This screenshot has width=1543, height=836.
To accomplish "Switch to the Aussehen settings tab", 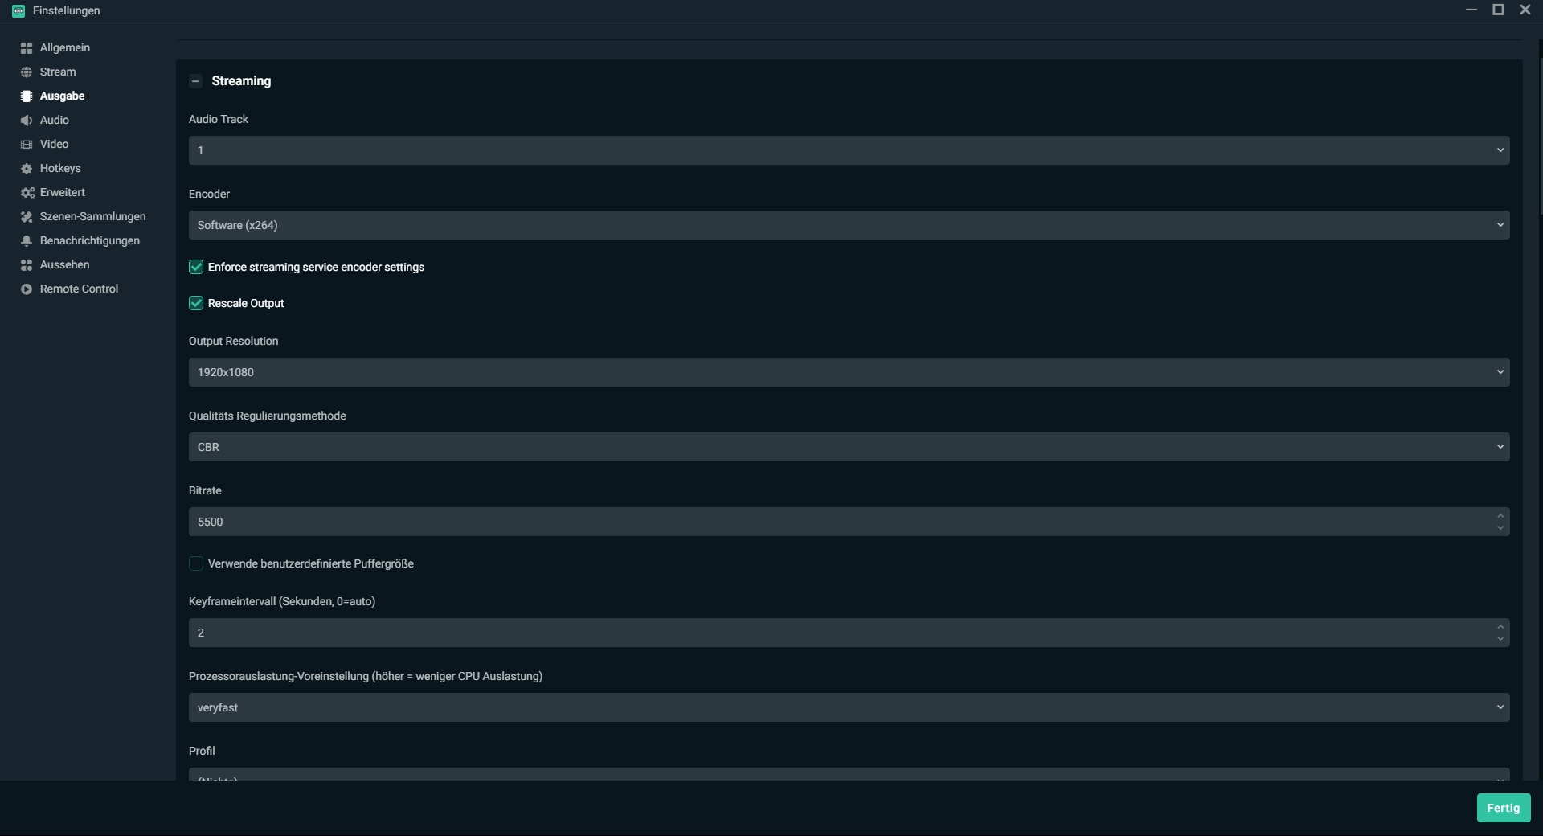I will [64, 265].
